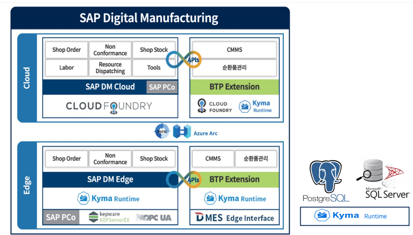
Task: Click Kyma Runtime logo under cloud BTP Extension
Action: (x=255, y=106)
